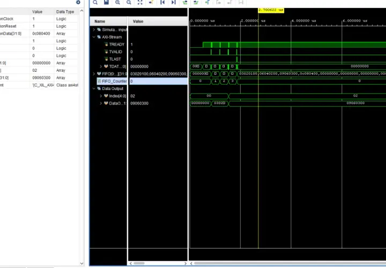The image size is (386, 268).
Task: Expand the DataO bus signal
Action: point(101,103)
